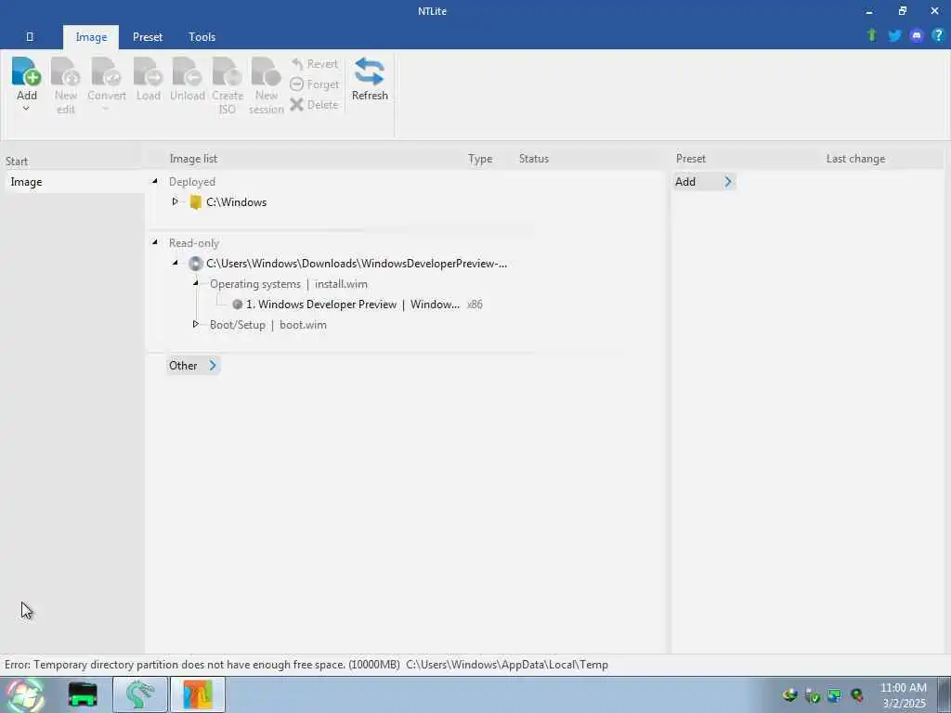Image resolution: width=951 pixels, height=713 pixels.
Task: Select Image in the Start sidebar
Action: pos(75,182)
